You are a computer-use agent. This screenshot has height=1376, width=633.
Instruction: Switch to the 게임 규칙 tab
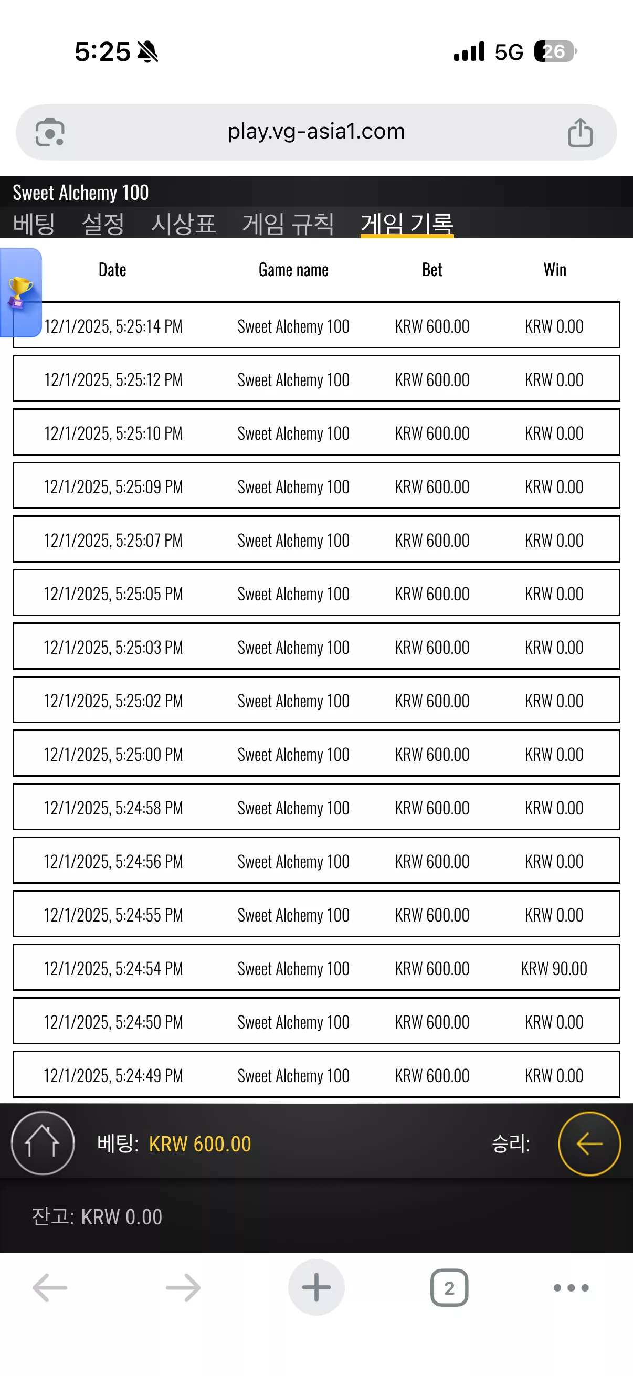click(x=288, y=223)
